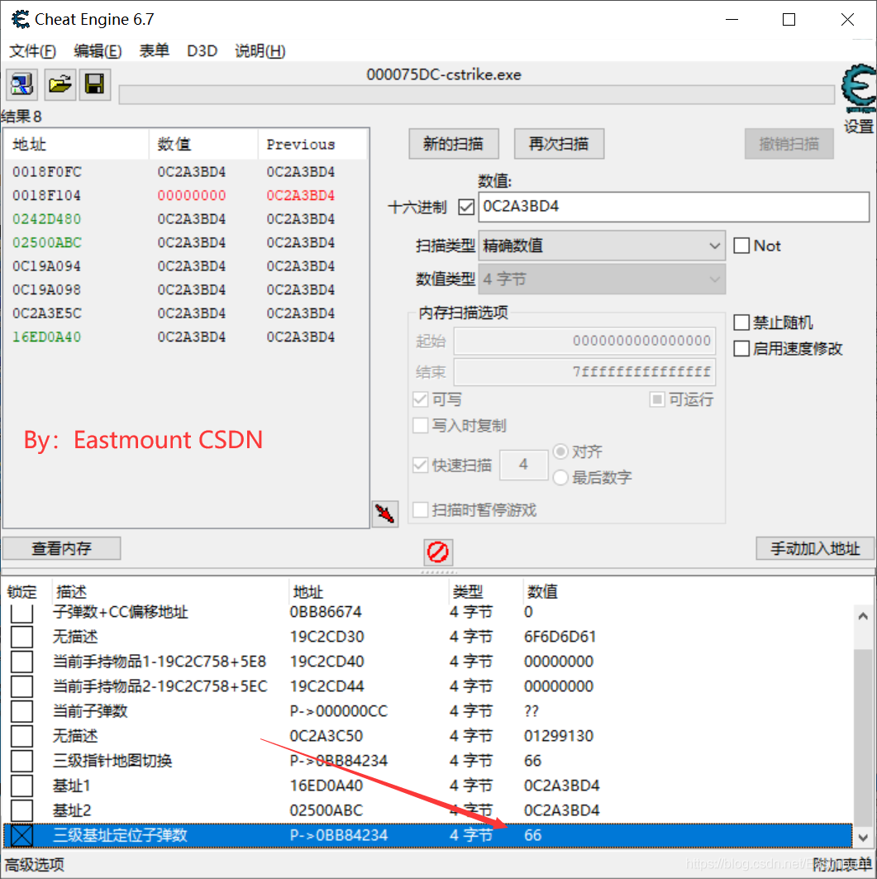Sort results by 地址 column header
This screenshot has height=879, width=877.
coord(76,144)
